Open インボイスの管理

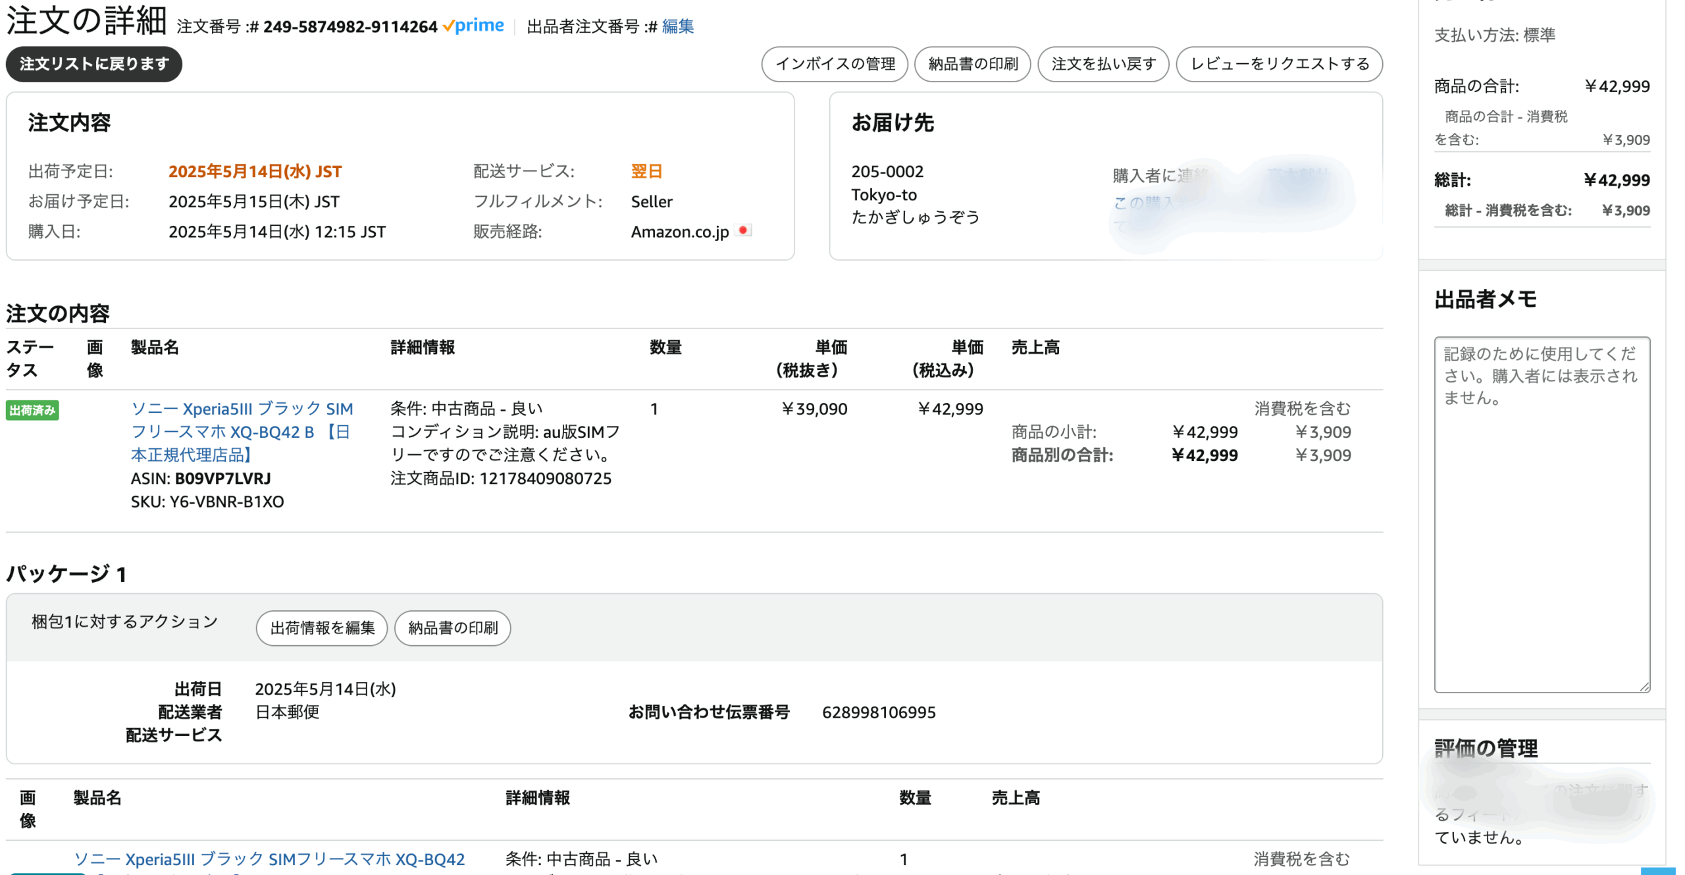835,64
